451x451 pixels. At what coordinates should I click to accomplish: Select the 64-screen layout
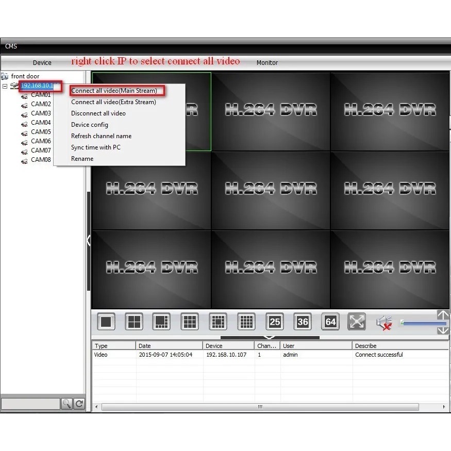pyautogui.click(x=330, y=321)
